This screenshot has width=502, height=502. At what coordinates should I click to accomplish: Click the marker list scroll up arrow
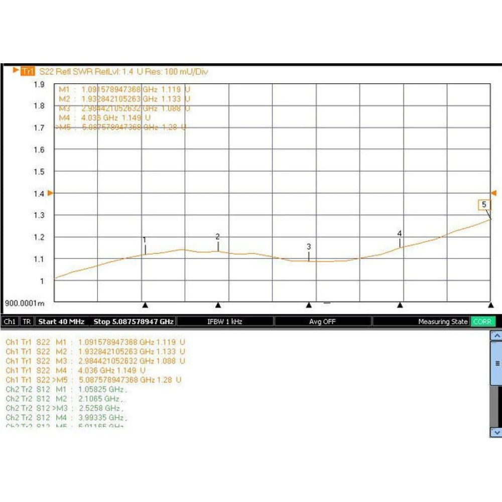tap(496, 335)
